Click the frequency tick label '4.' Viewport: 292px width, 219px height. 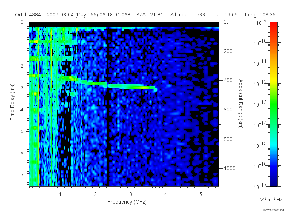pyautogui.click(x=166, y=195)
